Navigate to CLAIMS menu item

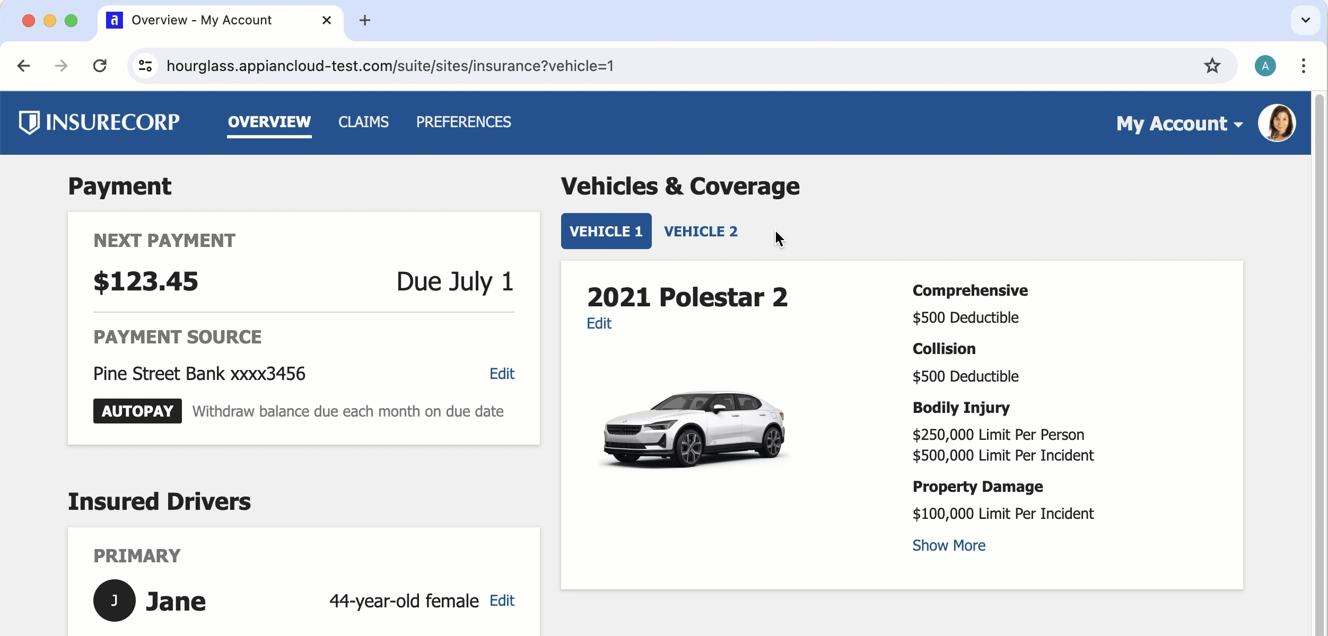coord(362,121)
